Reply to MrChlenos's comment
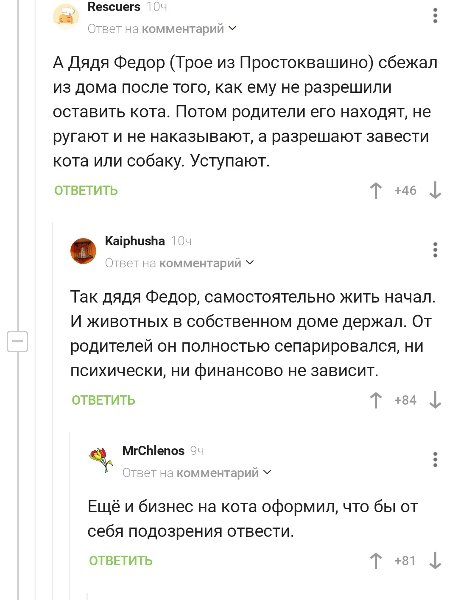Image resolution: width=458 pixels, height=600 pixels. pyautogui.click(x=121, y=561)
